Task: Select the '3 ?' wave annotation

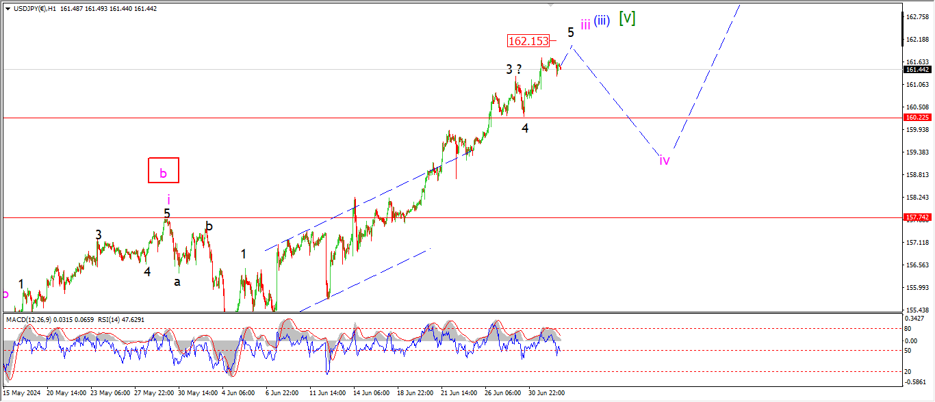Action: pos(514,69)
